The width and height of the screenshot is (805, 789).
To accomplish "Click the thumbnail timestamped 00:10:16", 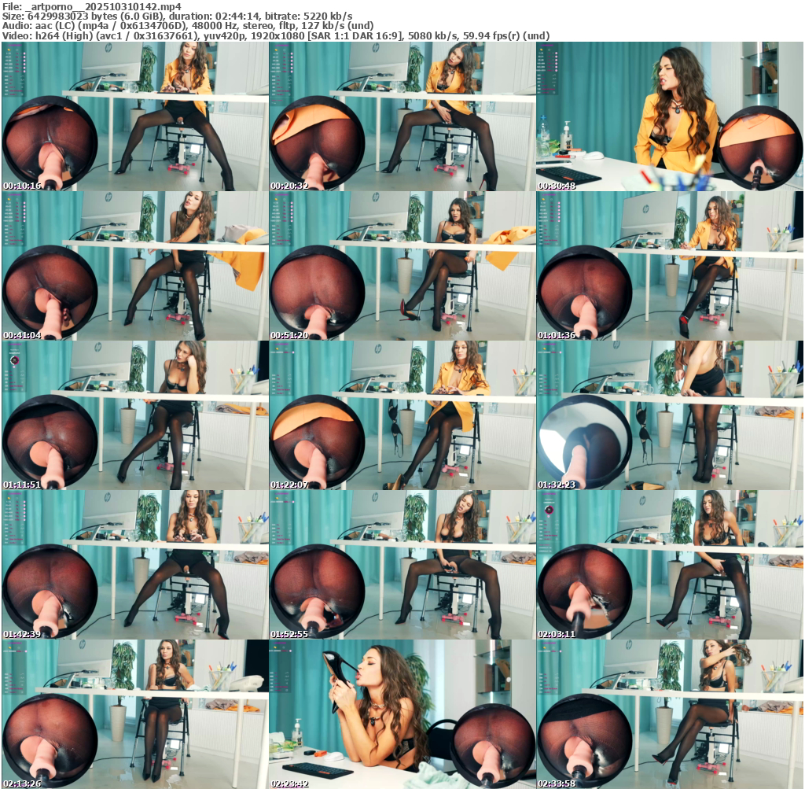I will pyautogui.click(x=135, y=116).
